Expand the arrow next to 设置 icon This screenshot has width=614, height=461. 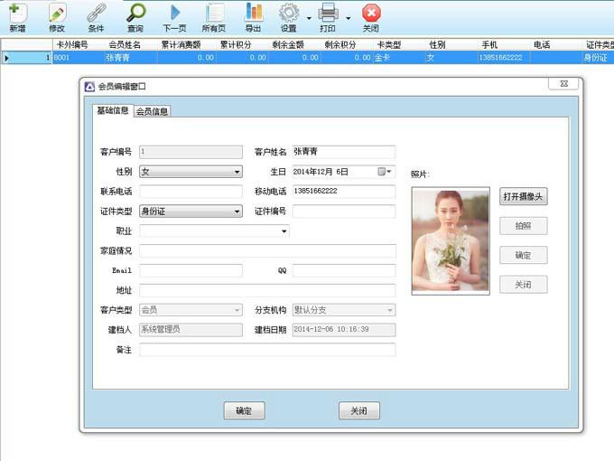tap(309, 18)
